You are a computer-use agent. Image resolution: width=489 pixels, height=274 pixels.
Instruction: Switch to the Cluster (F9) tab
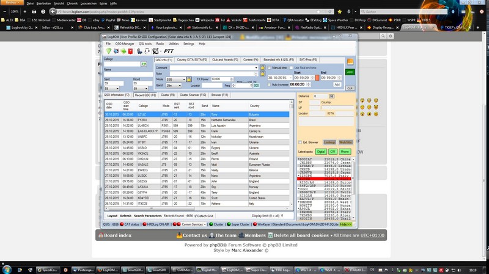[x=167, y=95]
